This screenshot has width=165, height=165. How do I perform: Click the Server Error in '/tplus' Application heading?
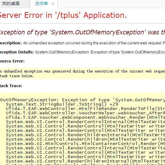(63, 15)
